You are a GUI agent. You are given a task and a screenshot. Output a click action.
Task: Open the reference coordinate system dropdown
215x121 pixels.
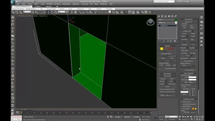click(x=61, y=12)
